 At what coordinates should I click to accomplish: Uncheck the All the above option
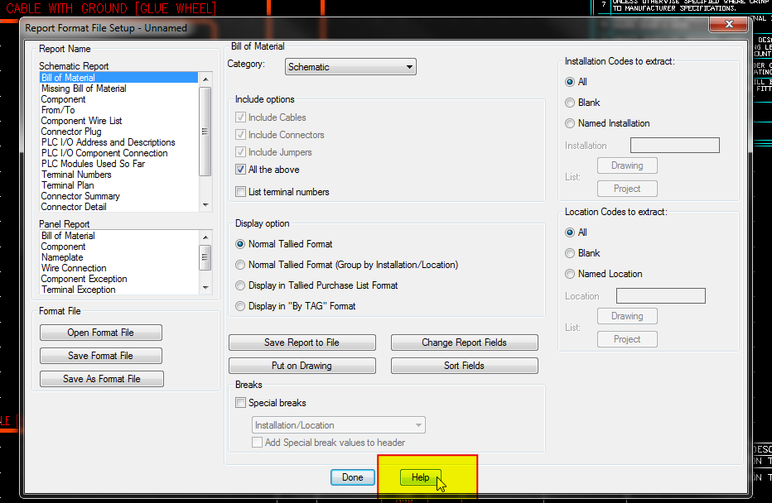[x=240, y=170]
